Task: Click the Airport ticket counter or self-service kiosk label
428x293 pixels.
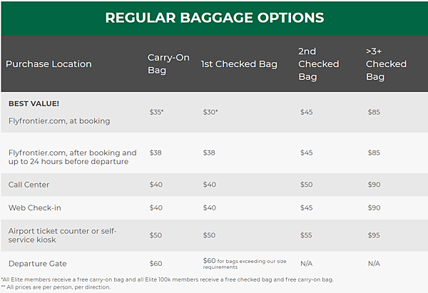Action: [x=62, y=235]
